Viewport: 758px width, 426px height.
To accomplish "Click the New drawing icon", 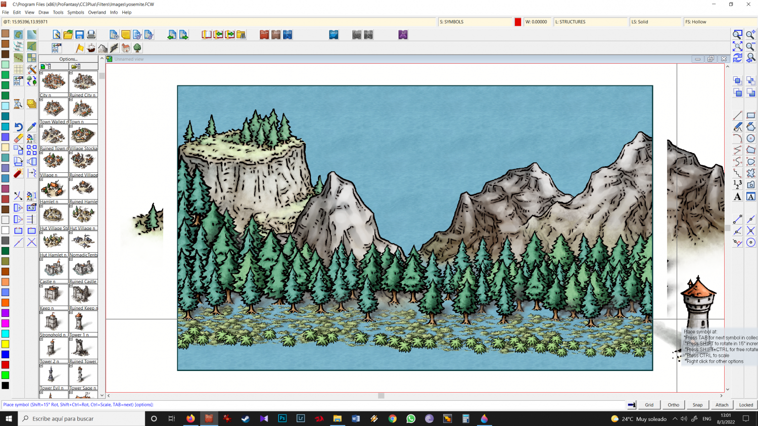I will pos(57,34).
